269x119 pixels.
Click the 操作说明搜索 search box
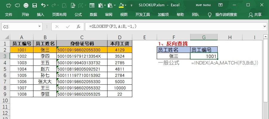pos(226,15)
